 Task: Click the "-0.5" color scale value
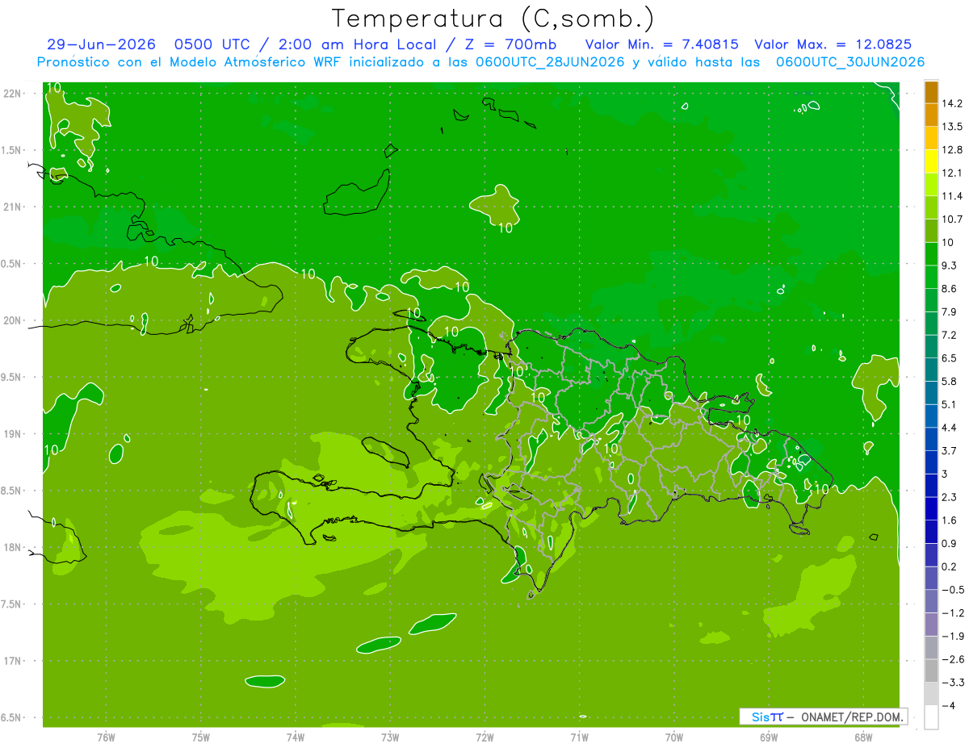(953, 590)
